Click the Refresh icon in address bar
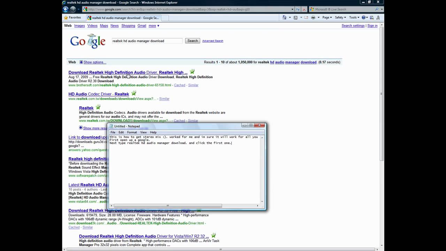The height and width of the screenshot is (251, 446). coord(298,9)
